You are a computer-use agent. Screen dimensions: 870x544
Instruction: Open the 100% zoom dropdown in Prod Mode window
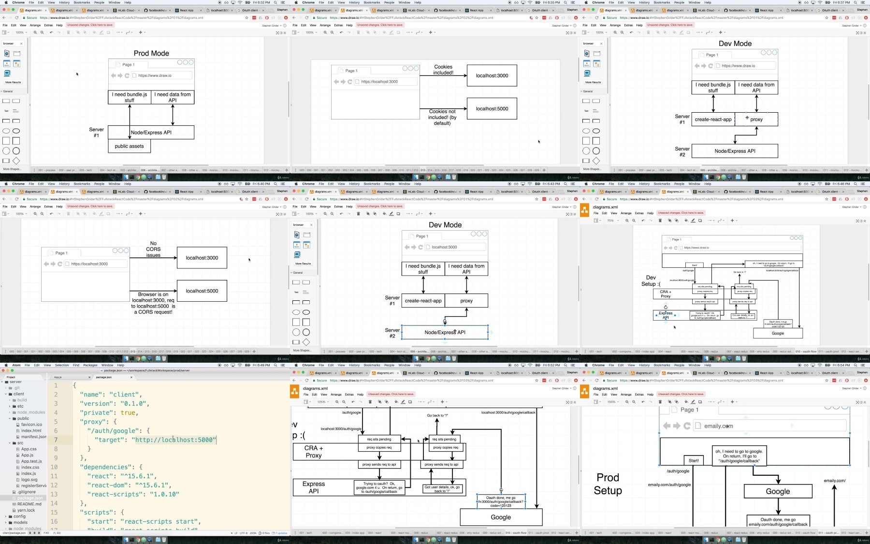[x=20, y=32]
